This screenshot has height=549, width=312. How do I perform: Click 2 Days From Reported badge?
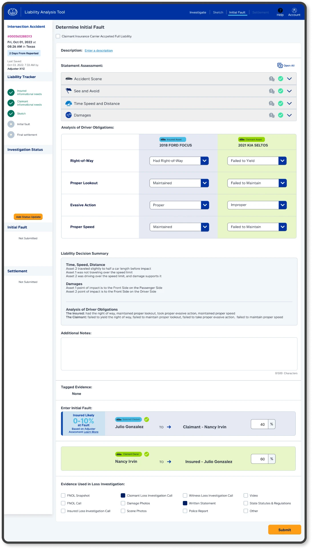click(x=24, y=53)
